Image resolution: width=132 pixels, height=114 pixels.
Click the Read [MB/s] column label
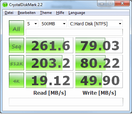[49, 93]
